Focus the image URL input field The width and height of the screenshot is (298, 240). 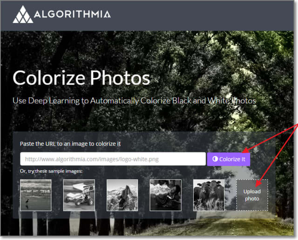(x=113, y=159)
